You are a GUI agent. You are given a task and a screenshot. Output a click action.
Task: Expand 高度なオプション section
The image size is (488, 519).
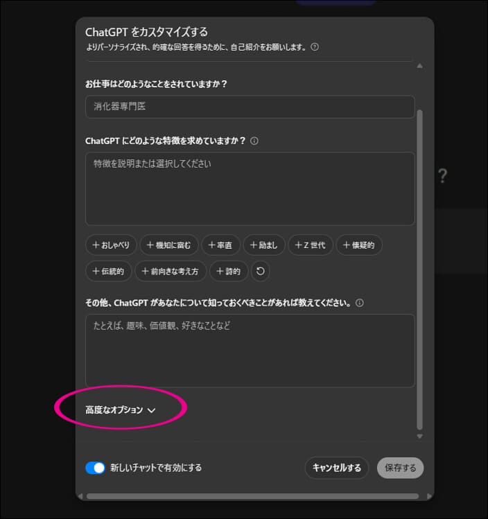[120, 410]
